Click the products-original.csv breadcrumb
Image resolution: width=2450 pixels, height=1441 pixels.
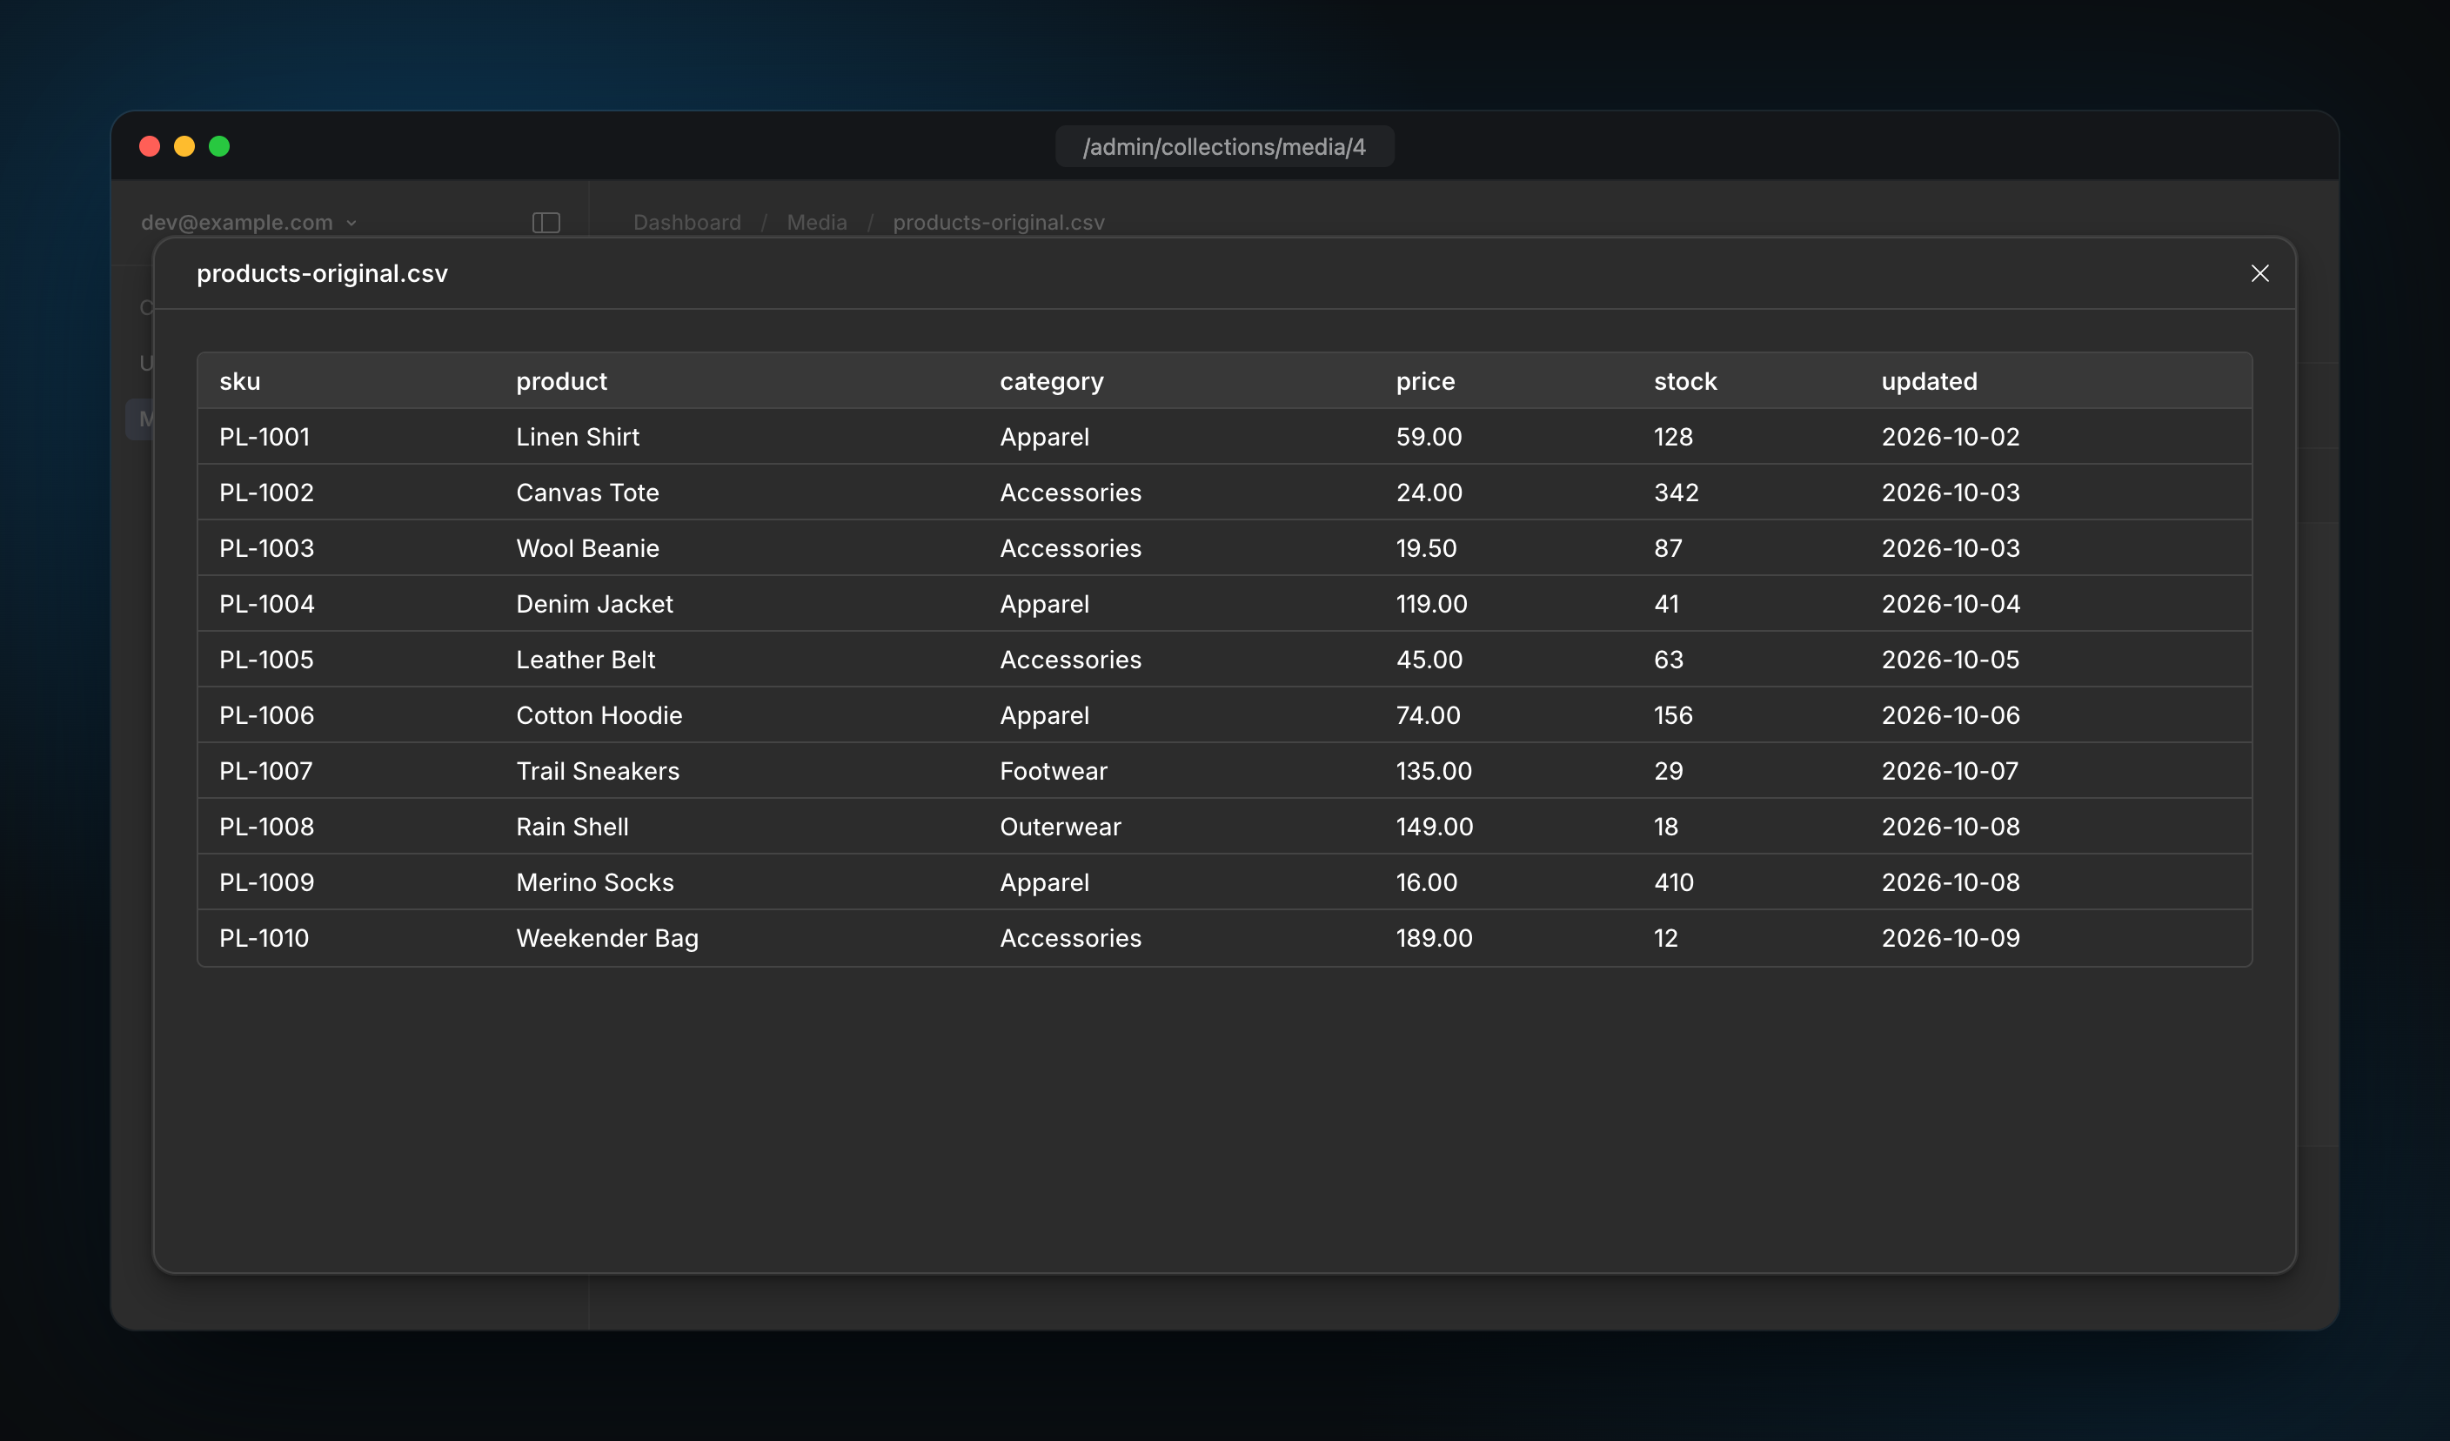click(x=999, y=223)
